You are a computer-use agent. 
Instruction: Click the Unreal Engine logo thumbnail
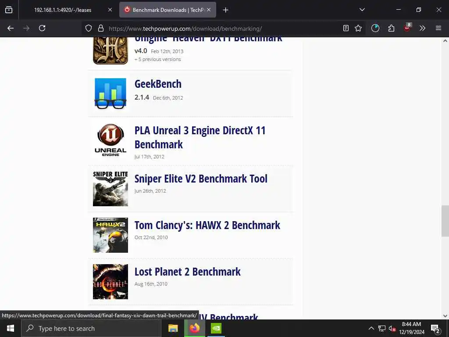pos(110,140)
